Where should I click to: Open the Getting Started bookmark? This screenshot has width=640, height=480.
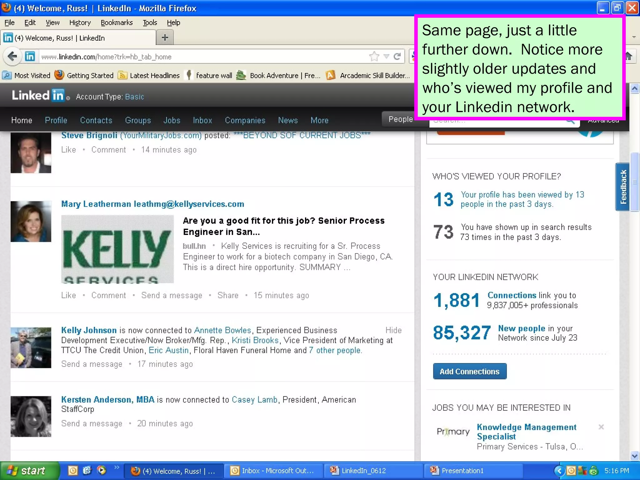84,75
